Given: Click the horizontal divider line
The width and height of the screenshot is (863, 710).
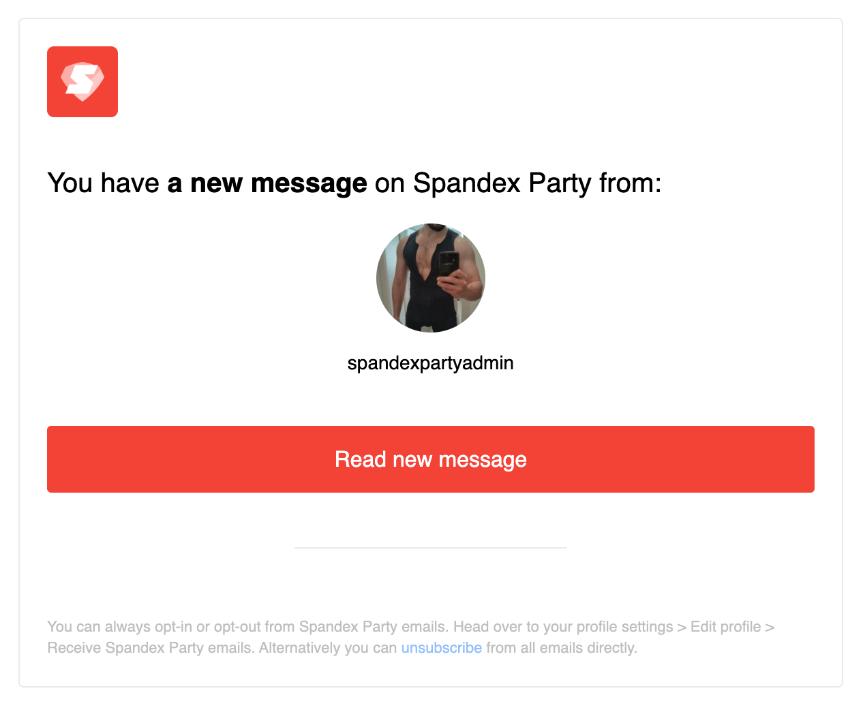Looking at the screenshot, I should [430, 547].
